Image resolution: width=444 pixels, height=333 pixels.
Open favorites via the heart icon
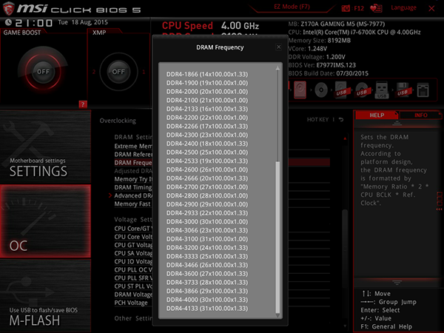coord(376,8)
